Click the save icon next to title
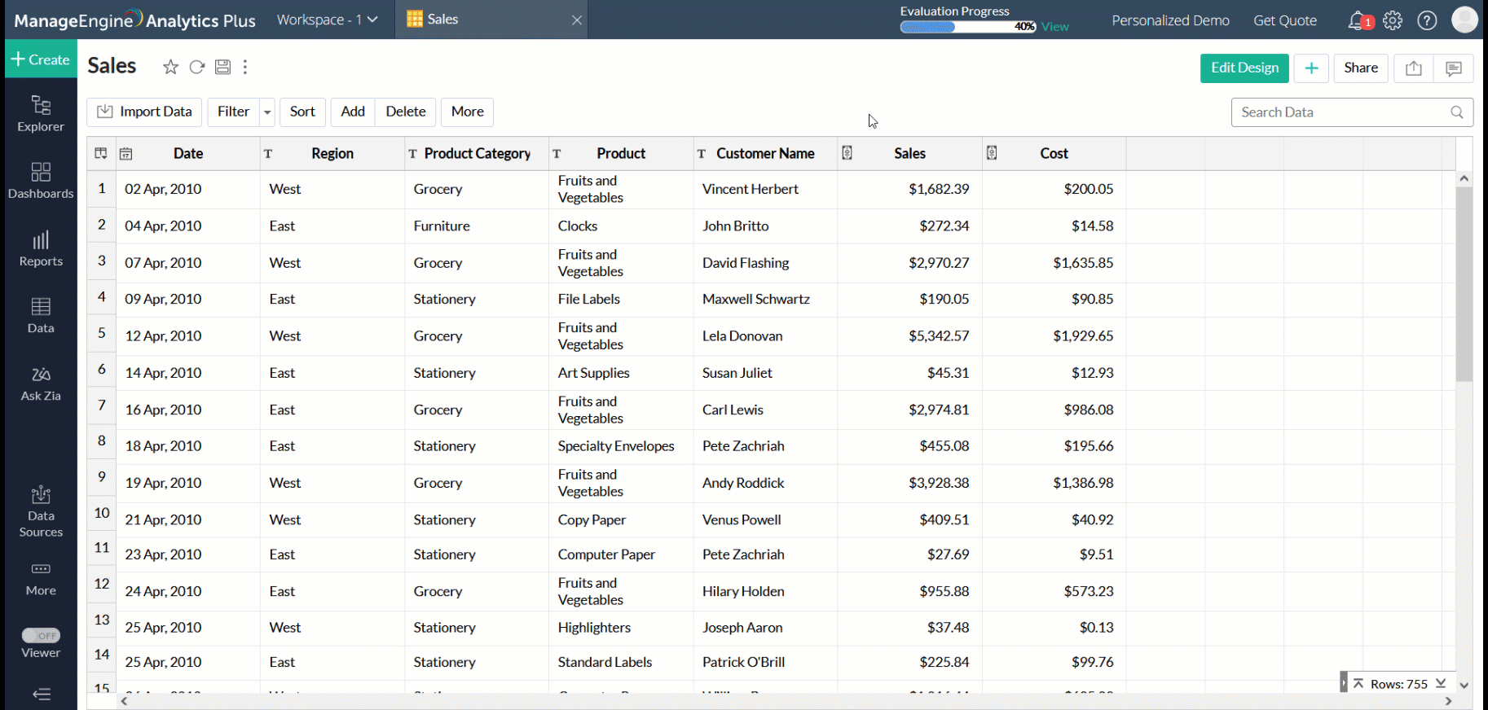 click(222, 68)
